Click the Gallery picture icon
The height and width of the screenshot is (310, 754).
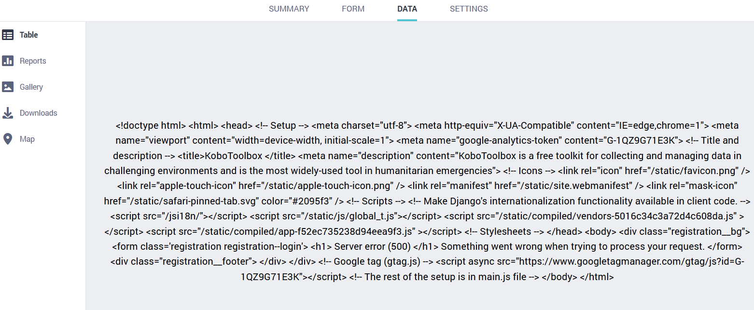pyautogui.click(x=8, y=87)
